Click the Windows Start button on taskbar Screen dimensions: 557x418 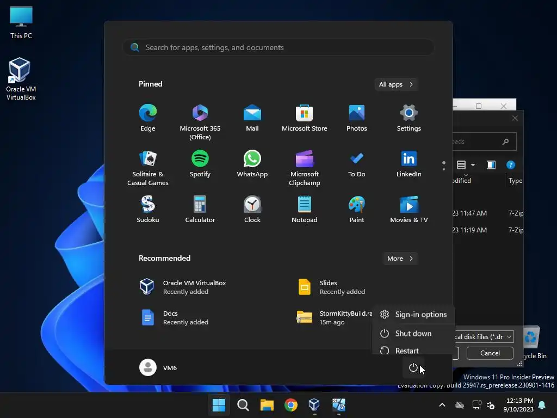point(219,405)
